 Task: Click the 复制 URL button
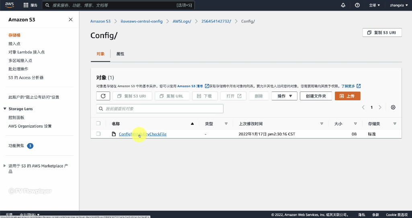[172, 96]
